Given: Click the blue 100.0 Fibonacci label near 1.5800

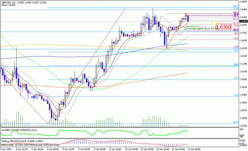Looking at the screenshot, I should coord(236,122).
